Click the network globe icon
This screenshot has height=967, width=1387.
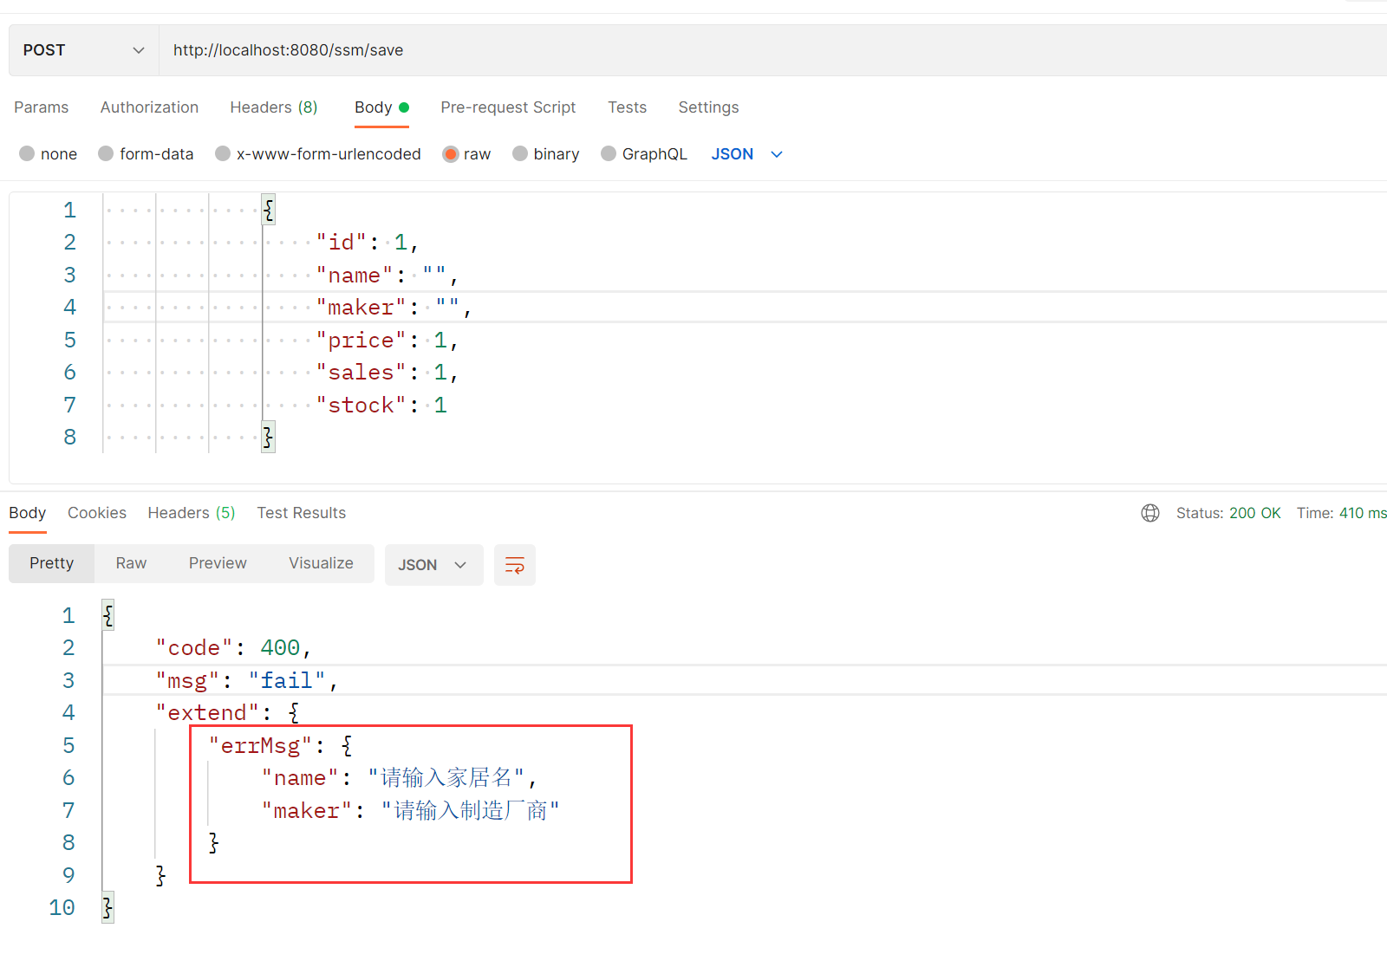click(1150, 513)
